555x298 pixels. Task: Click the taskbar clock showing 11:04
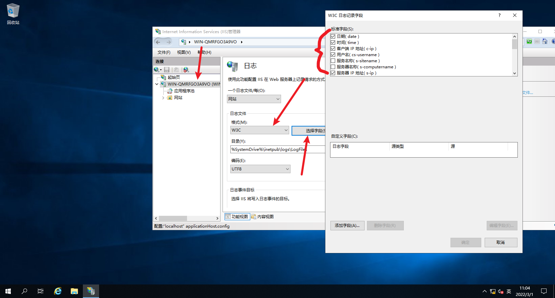525,291
